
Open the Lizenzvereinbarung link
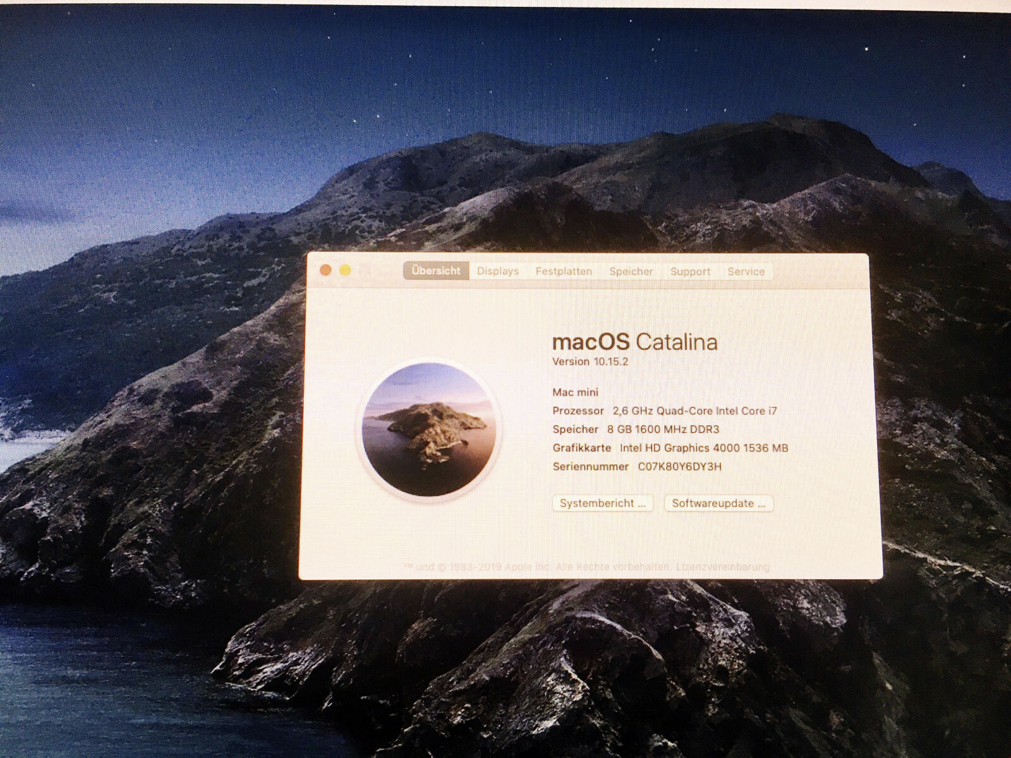[x=723, y=567]
